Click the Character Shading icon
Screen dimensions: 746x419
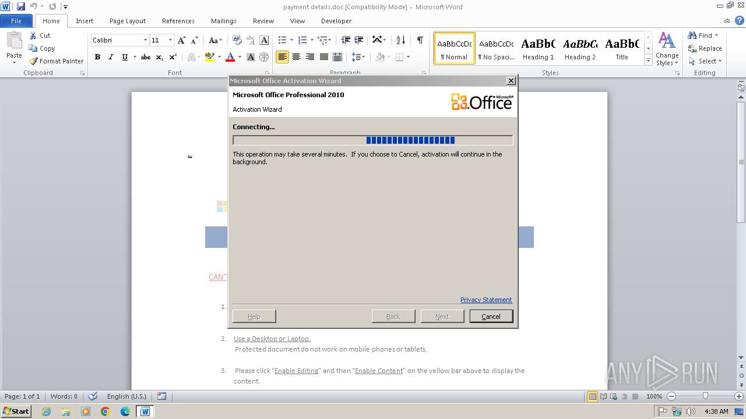tap(251, 57)
